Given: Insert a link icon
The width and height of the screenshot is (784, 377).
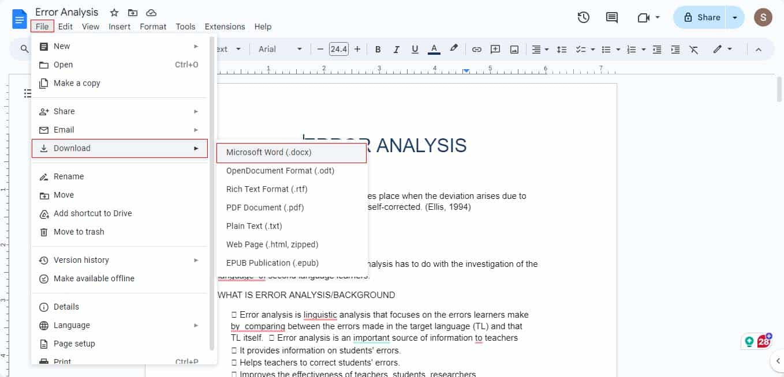Looking at the screenshot, I should point(476,49).
